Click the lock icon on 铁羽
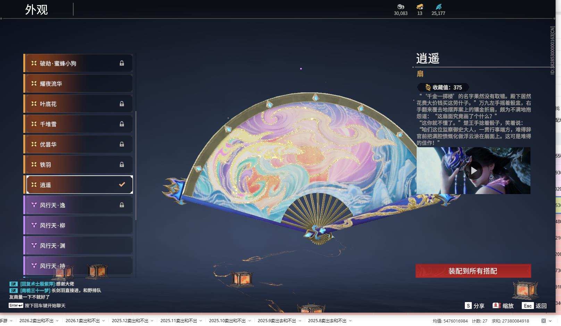 [x=122, y=164]
